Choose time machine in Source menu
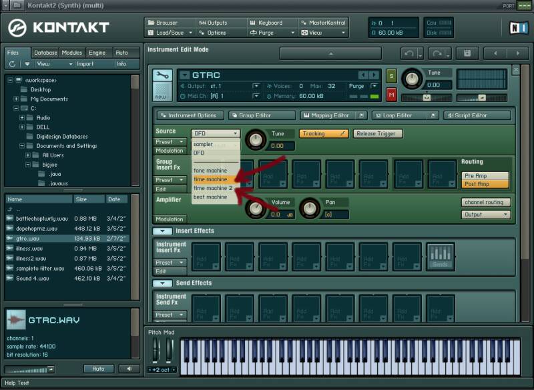534x390 pixels. (x=216, y=179)
